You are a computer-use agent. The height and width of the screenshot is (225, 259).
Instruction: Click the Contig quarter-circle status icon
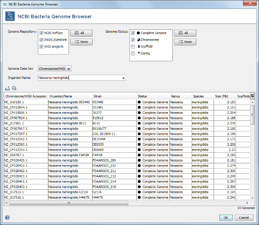[138, 53]
